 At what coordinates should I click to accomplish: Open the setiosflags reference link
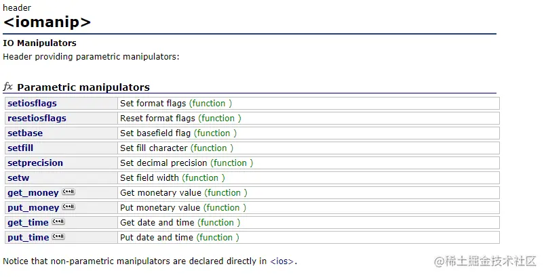(x=32, y=104)
